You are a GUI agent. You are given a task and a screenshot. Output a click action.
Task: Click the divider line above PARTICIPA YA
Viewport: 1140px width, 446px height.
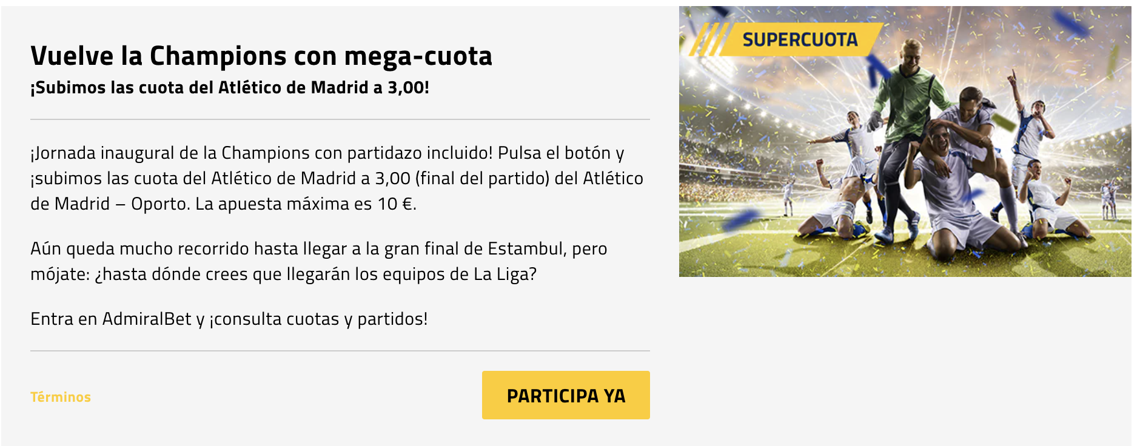(340, 351)
